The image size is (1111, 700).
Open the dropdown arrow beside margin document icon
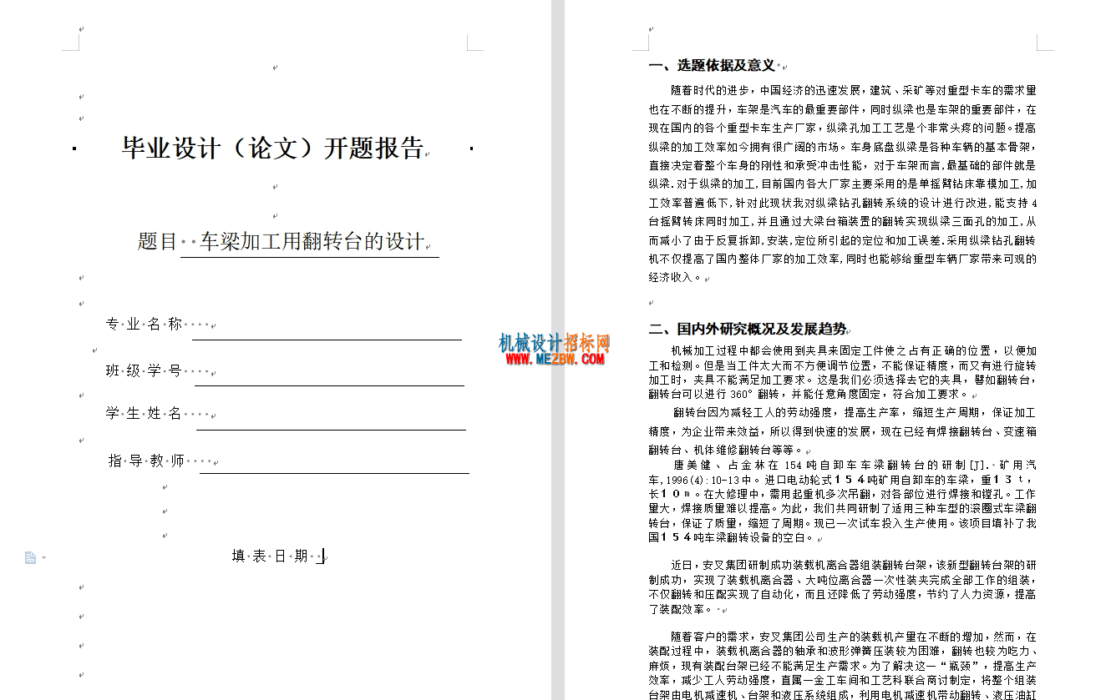tap(43, 557)
